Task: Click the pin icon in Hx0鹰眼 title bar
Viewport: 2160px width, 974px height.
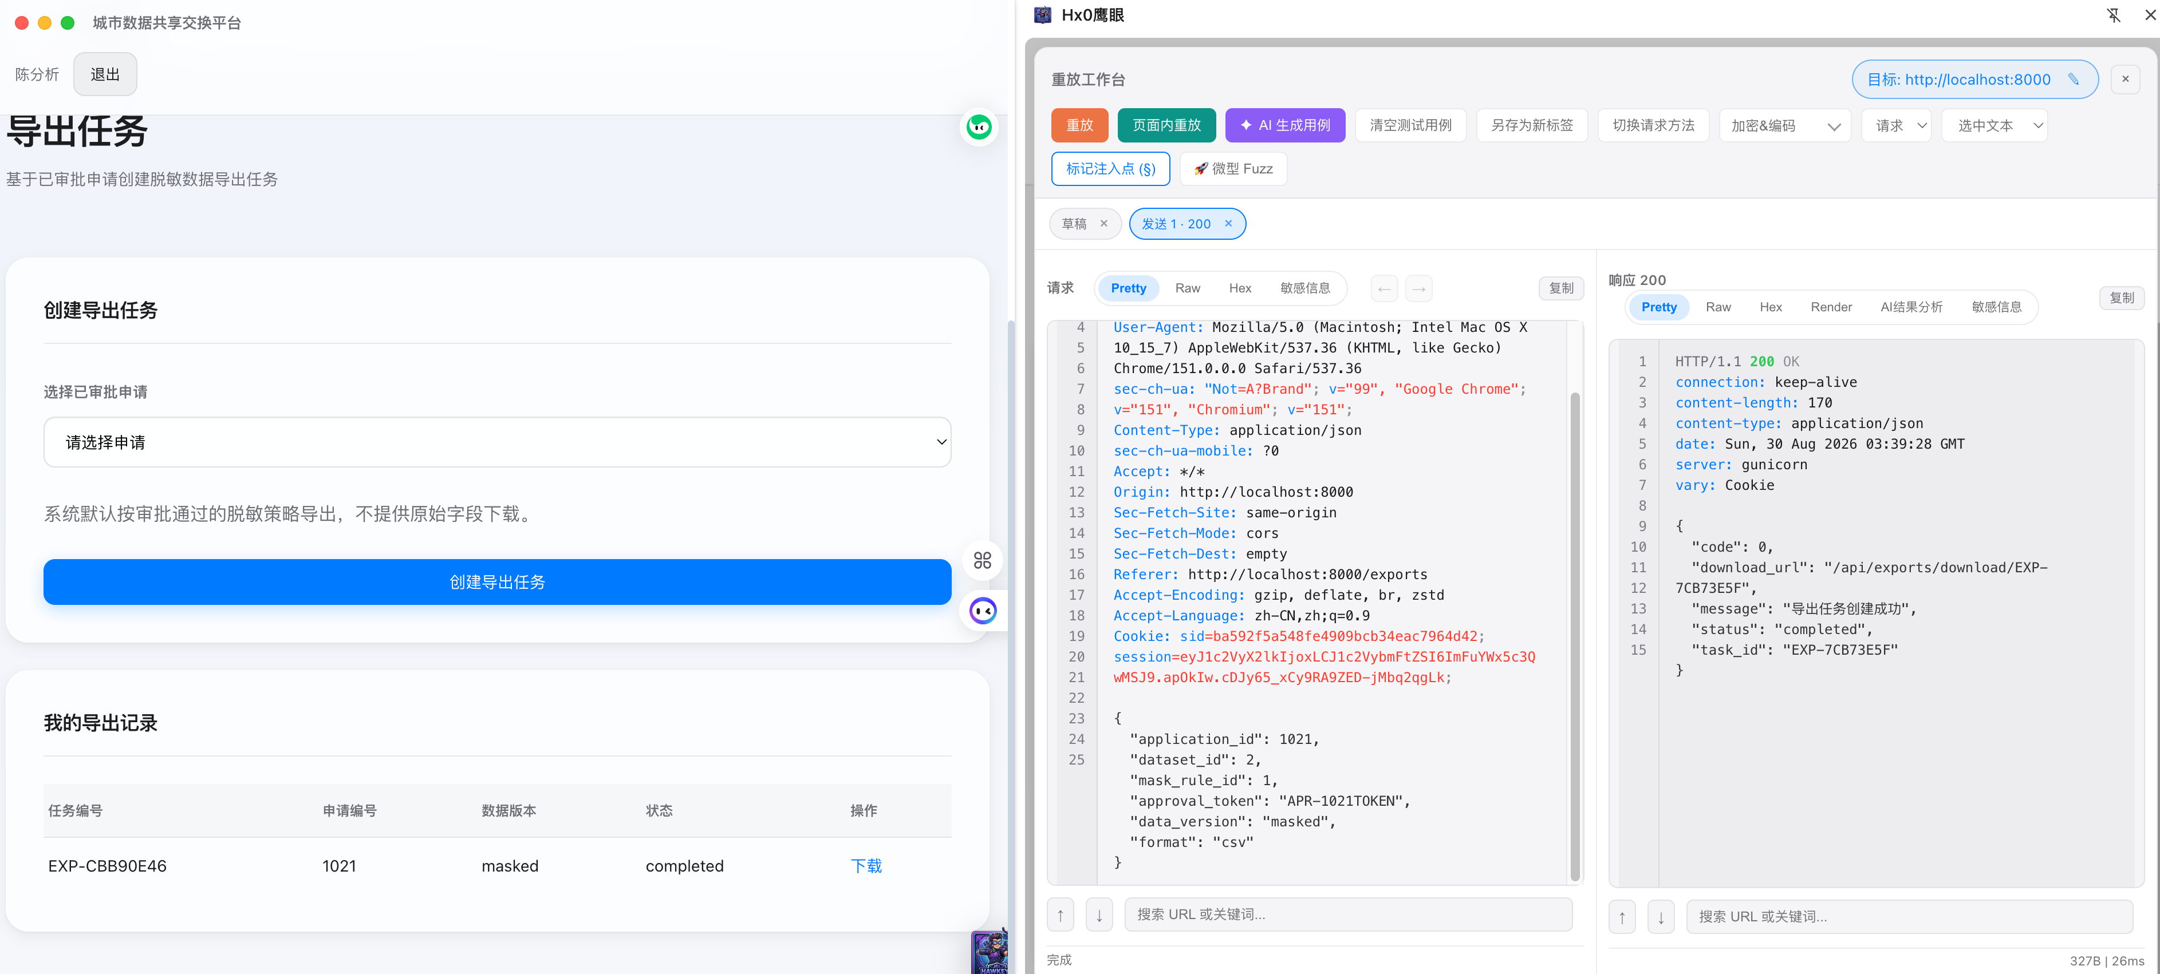Action: tap(2113, 15)
